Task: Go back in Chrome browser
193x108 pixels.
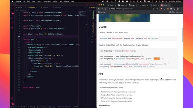Action: pyautogui.click(x=99, y=9)
